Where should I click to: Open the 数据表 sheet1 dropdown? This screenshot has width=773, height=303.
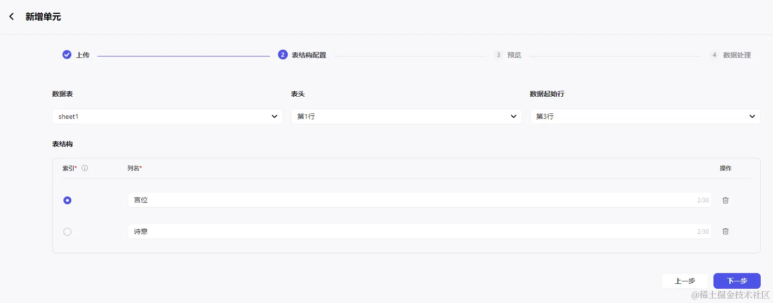click(x=167, y=116)
